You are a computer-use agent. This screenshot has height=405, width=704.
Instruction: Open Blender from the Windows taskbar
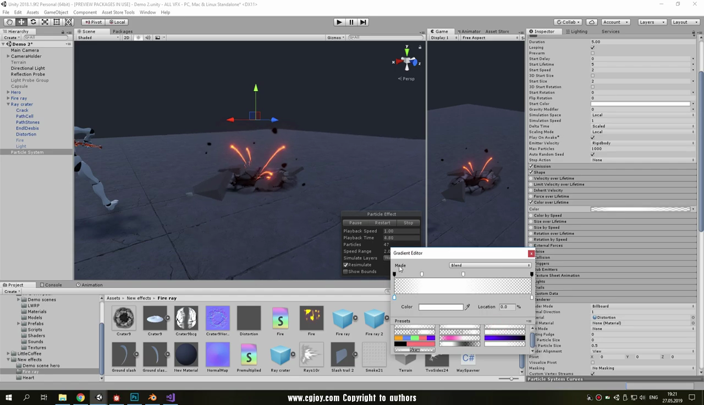point(152,397)
